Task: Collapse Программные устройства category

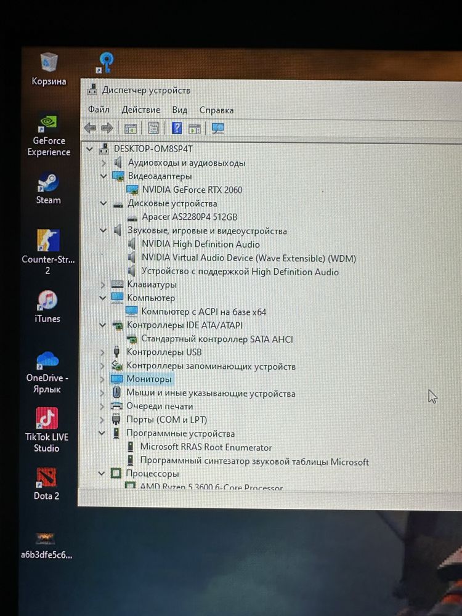Action: tap(102, 433)
